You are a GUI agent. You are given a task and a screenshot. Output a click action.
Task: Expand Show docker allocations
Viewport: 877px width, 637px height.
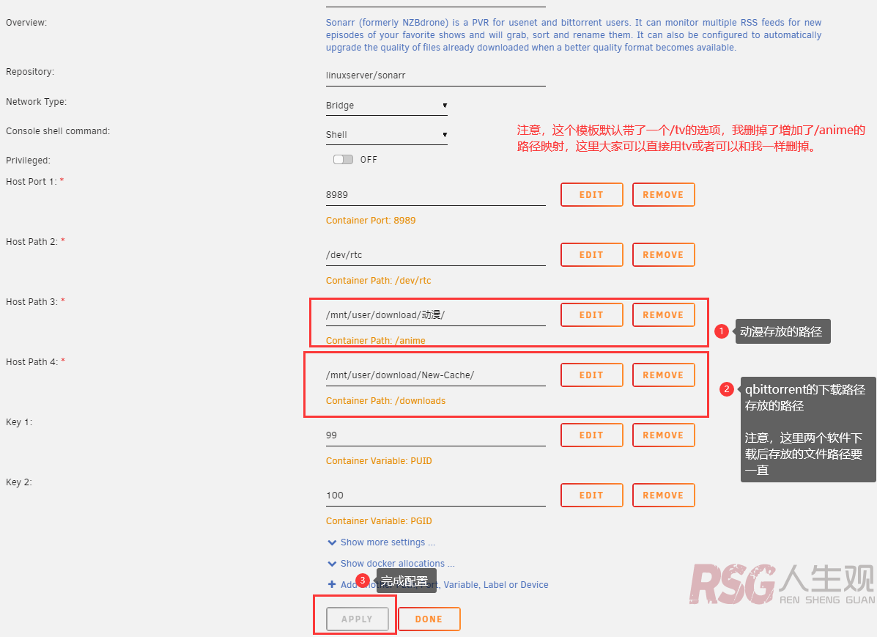pyautogui.click(x=397, y=564)
